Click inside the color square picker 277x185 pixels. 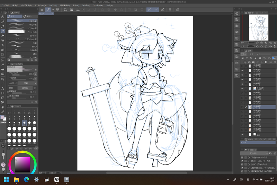(x=23, y=165)
